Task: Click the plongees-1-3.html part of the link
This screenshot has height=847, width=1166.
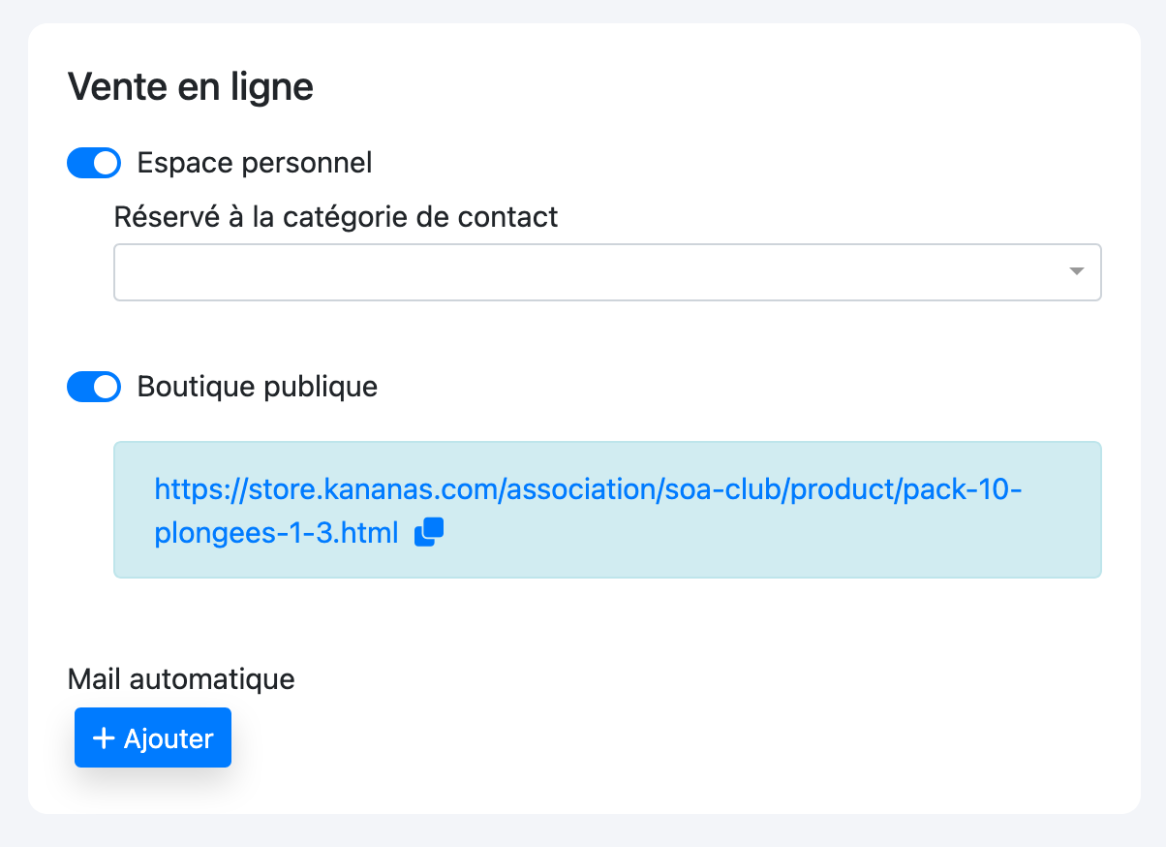Action: pos(277,532)
